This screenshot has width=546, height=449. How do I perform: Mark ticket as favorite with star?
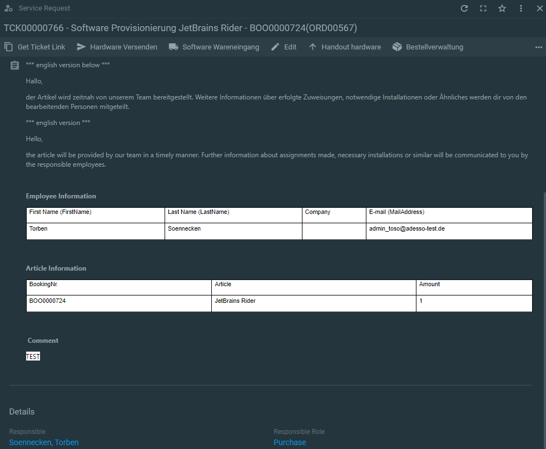click(x=502, y=8)
